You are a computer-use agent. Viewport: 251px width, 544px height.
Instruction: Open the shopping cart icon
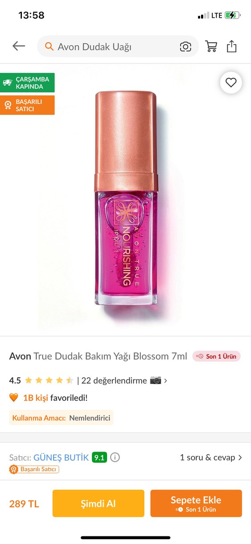210,46
